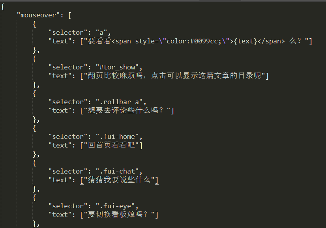Place cursor in "#tor_show" selector value
The width and height of the screenshot is (326, 228).
(x=117, y=67)
